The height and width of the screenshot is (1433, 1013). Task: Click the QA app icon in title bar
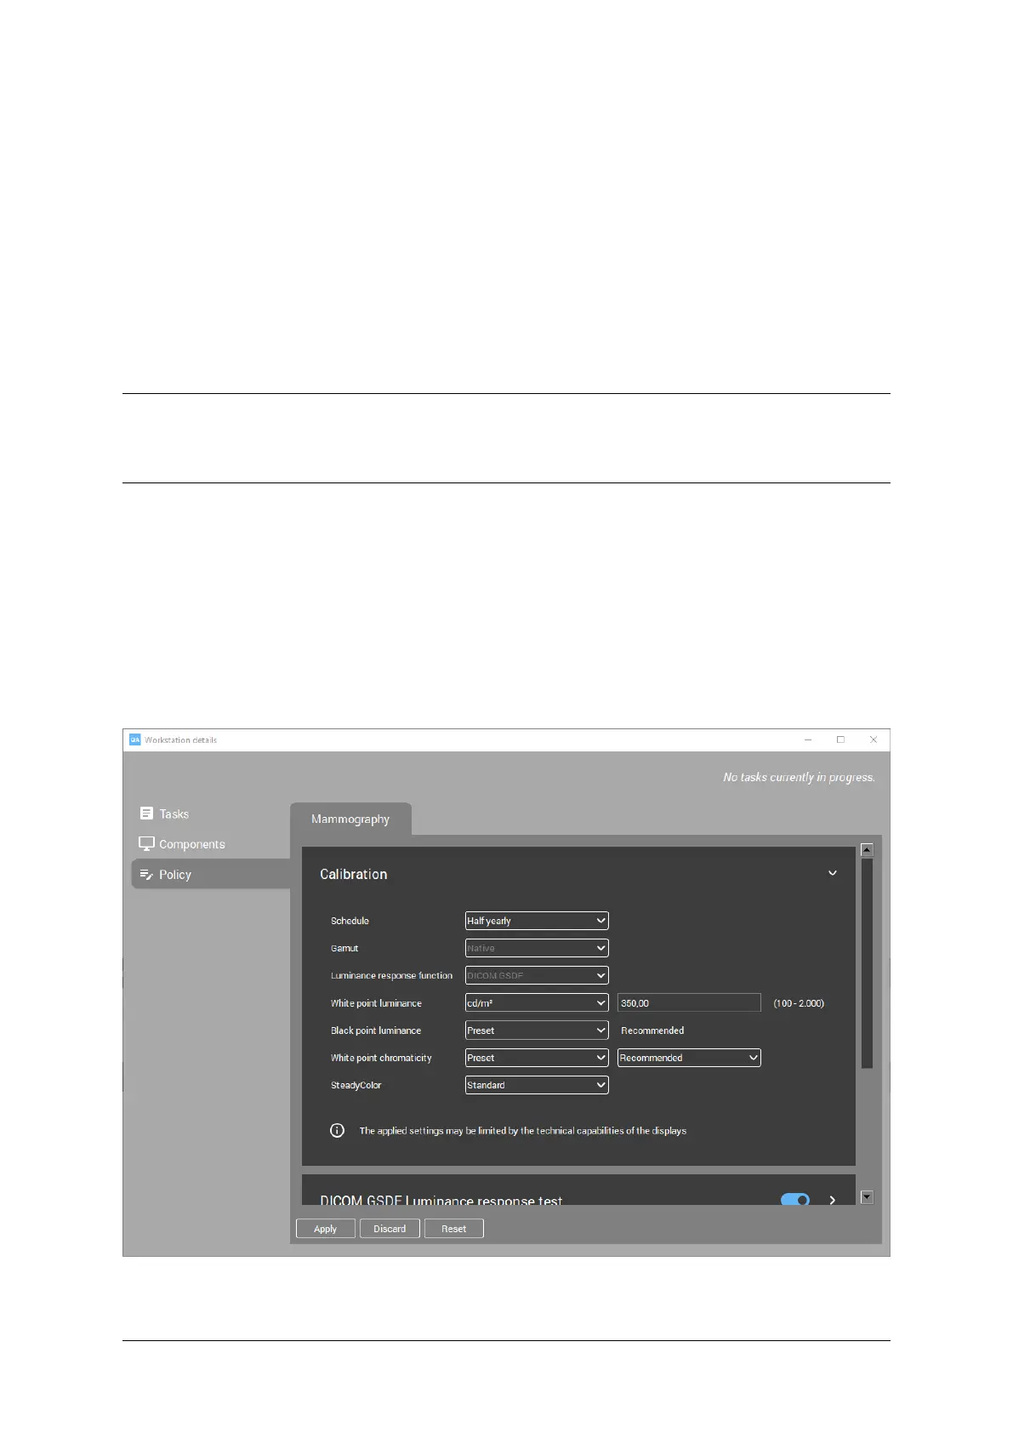(x=134, y=740)
